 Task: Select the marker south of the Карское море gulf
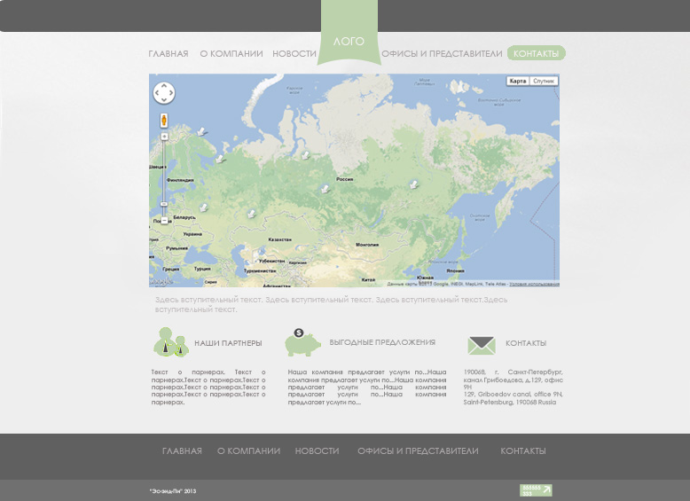(x=305, y=155)
